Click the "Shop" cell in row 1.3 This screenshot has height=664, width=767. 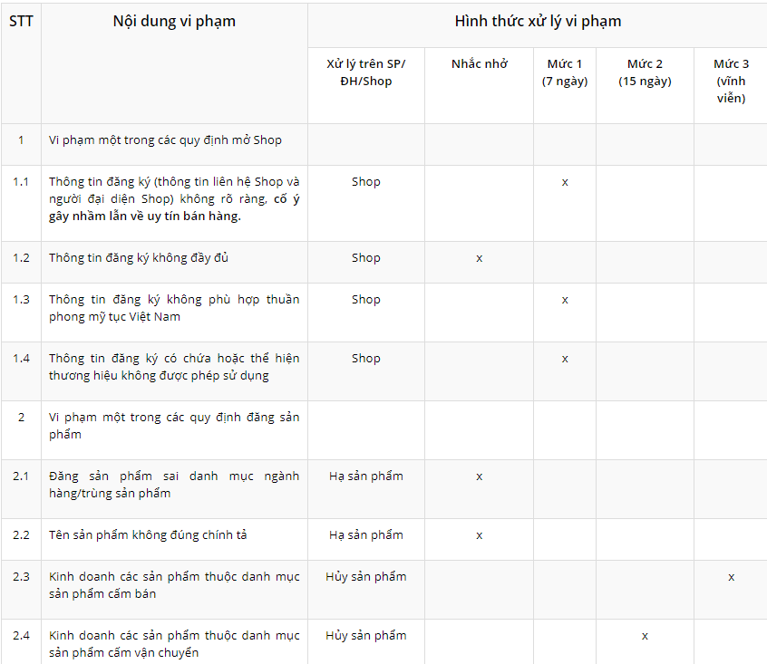coord(366,299)
